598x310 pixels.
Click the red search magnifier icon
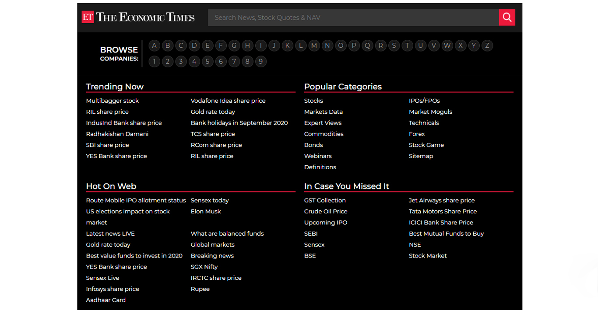pyautogui.click(x=507, y=17)
